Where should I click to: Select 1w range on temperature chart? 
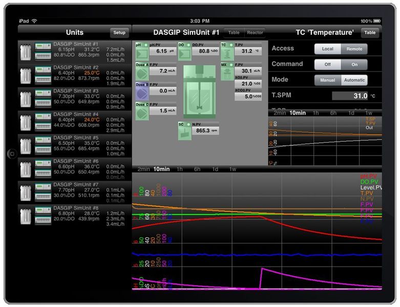[369, 113]
